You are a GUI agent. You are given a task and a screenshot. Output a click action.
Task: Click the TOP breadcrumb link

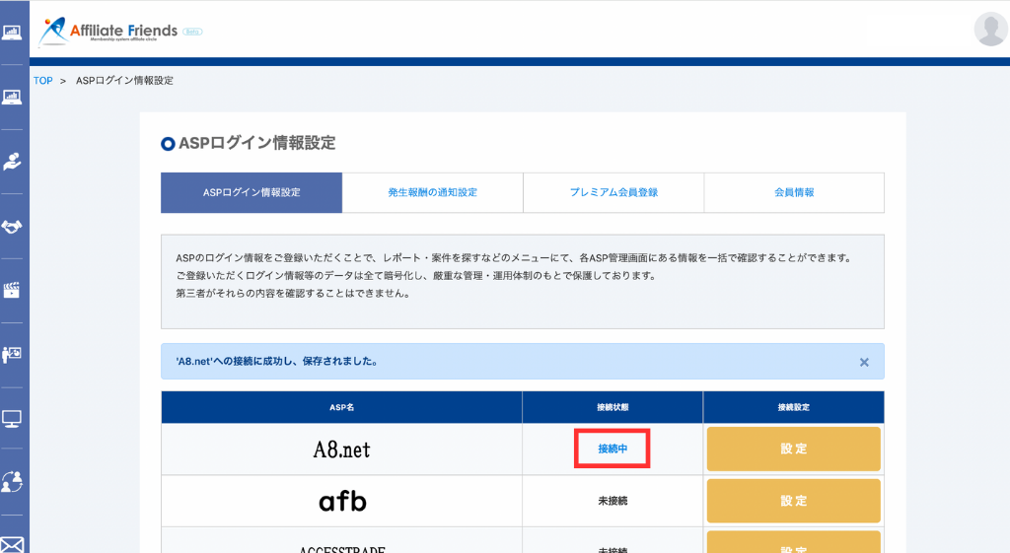click(43, 81)
